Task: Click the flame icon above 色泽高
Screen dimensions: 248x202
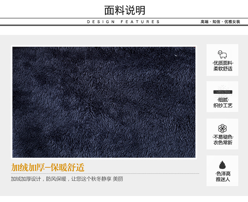Action: [x=222, y=165]
